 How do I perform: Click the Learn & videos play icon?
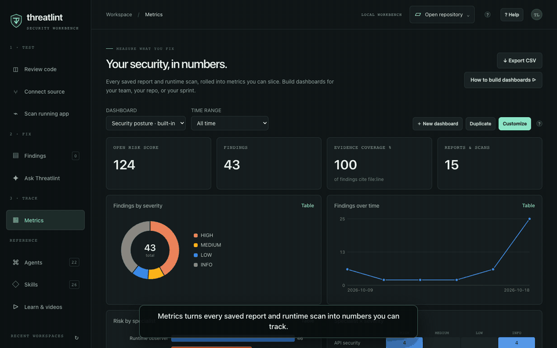(x=16, y=307)
